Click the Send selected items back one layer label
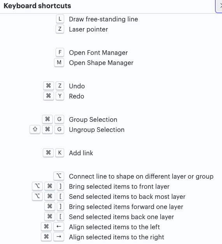 click(x=121, y=217)
